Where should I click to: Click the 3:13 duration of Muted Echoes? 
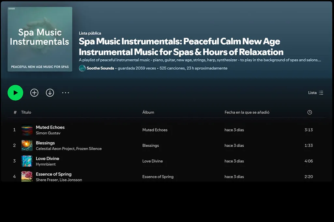[x=309, y=130]
